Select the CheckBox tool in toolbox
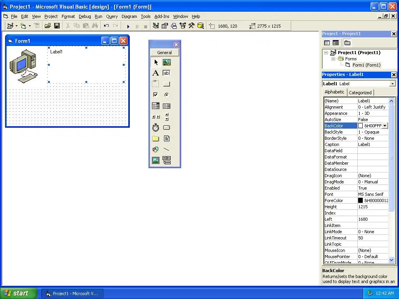399x299 pixels. tap(156, 95)
